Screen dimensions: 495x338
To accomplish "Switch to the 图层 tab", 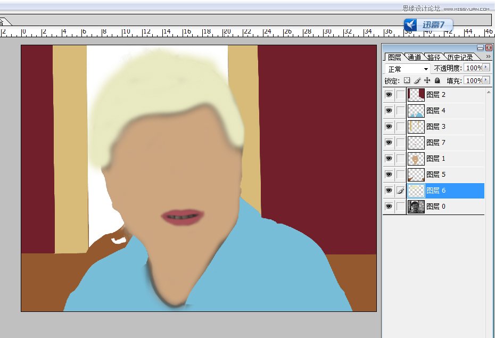I will coord(394,57).
